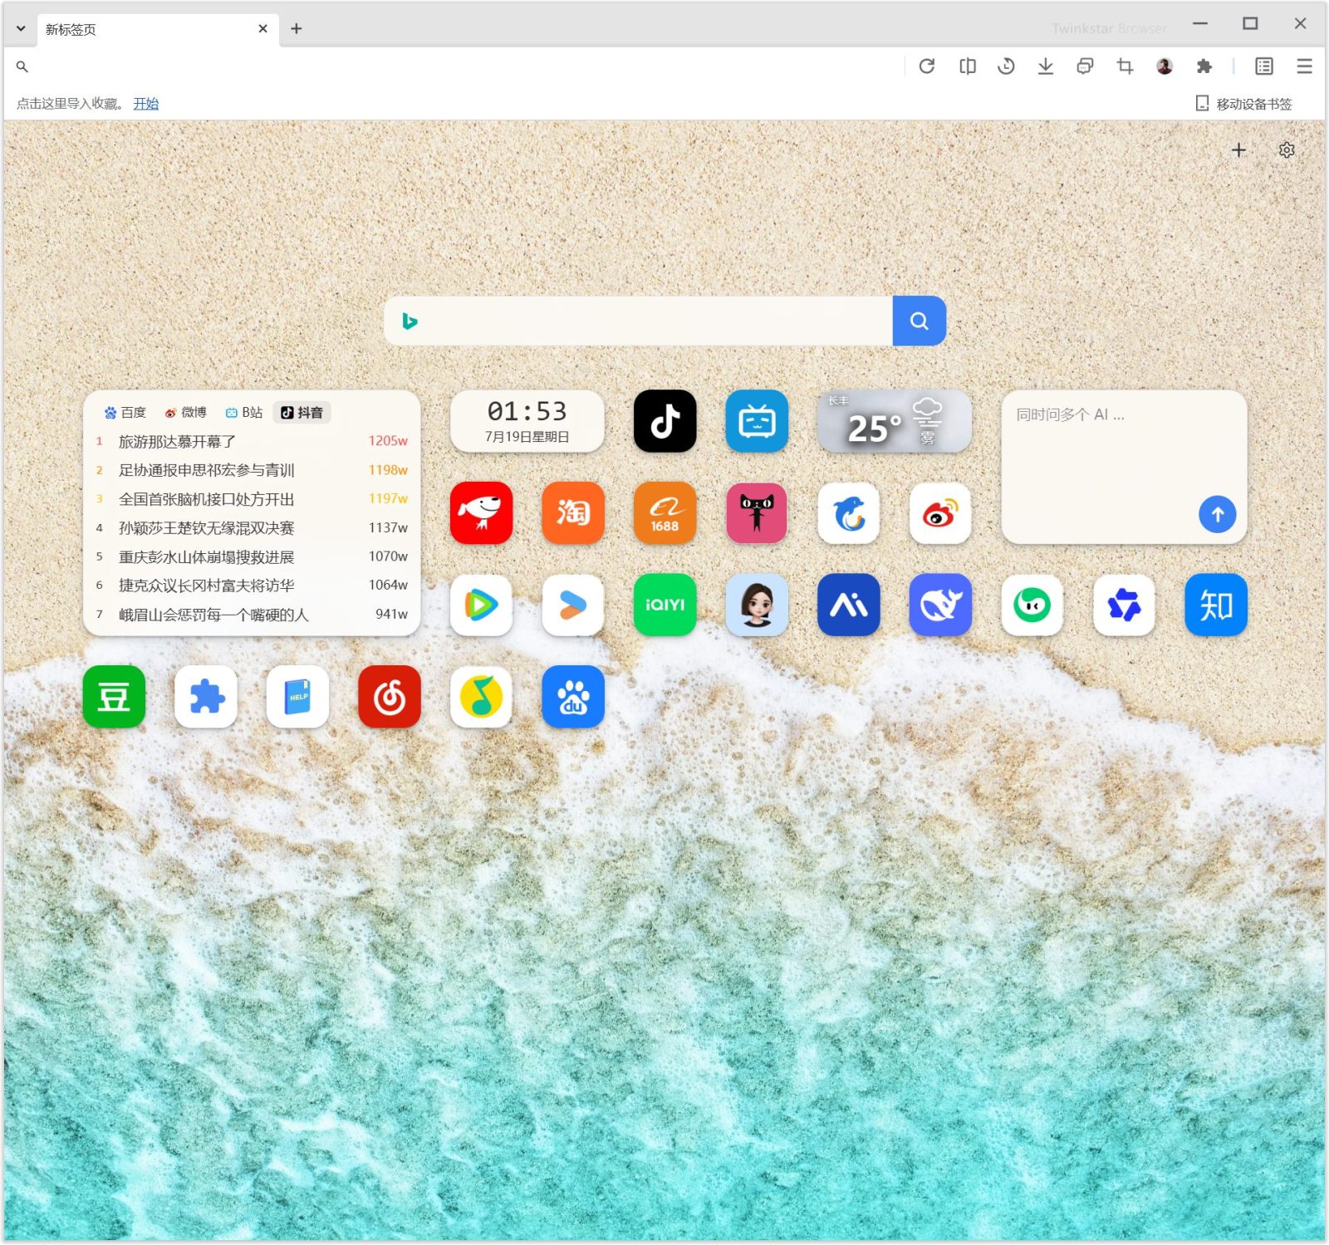Open the Taobao orange shortcut
Screen dimensions: 1329x1245
coord(573,513)
